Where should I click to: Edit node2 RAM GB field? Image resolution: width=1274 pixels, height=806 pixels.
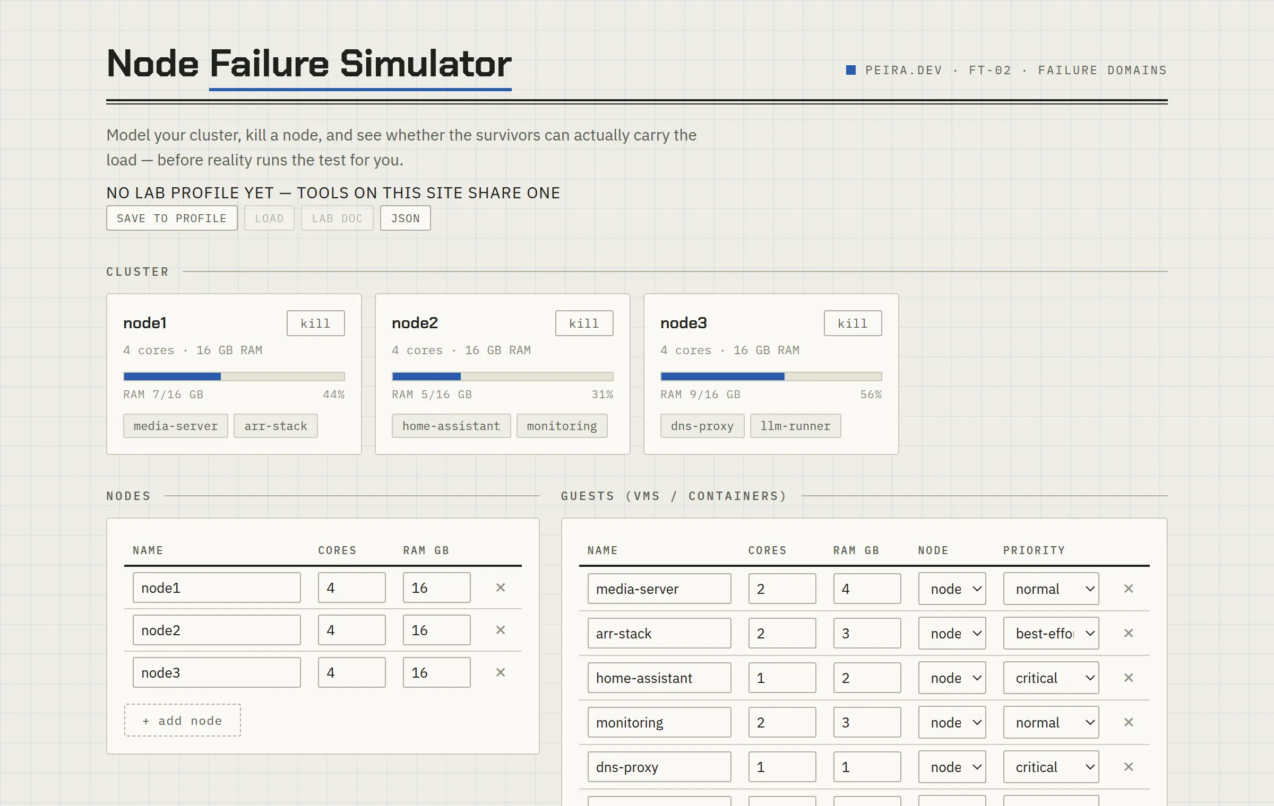tap(436, 630)
